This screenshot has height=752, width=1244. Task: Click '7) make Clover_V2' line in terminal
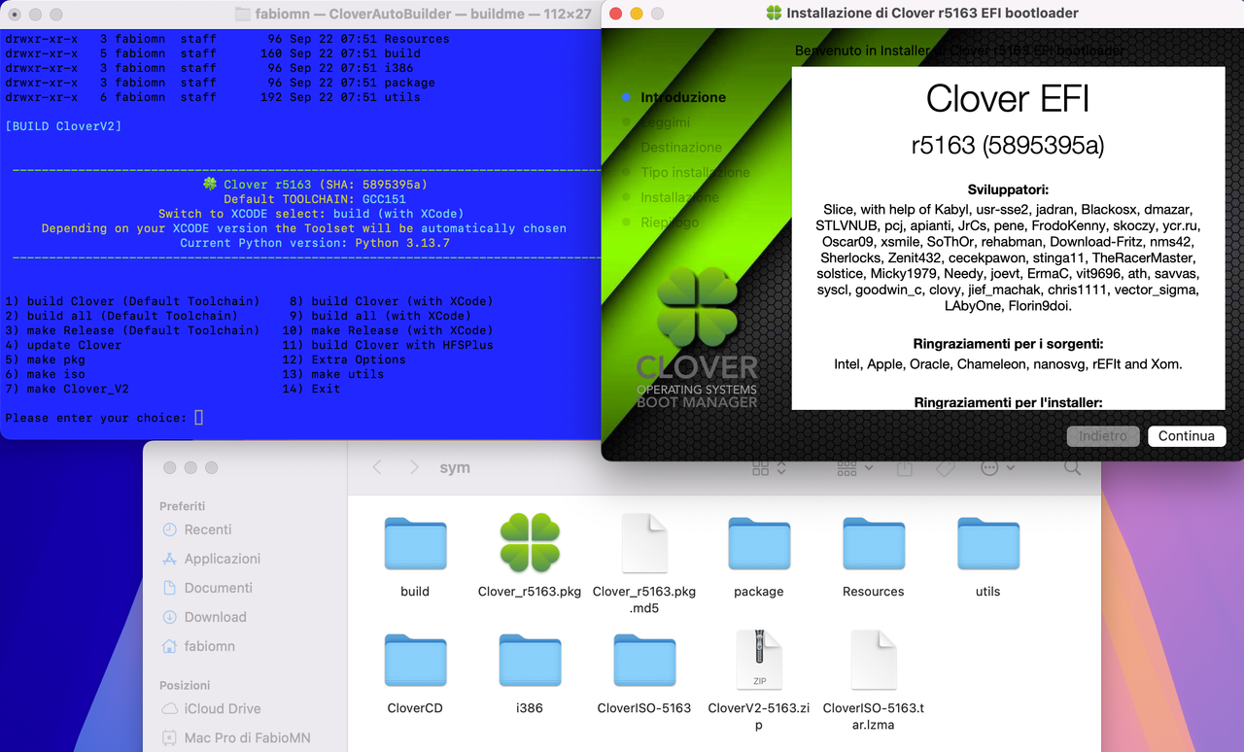point(67,389)
